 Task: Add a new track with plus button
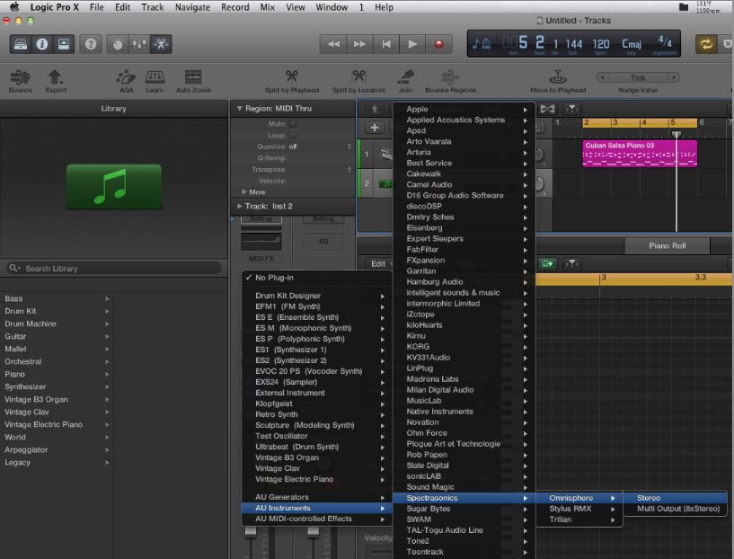pyautogui.click(x=375, y=128)
